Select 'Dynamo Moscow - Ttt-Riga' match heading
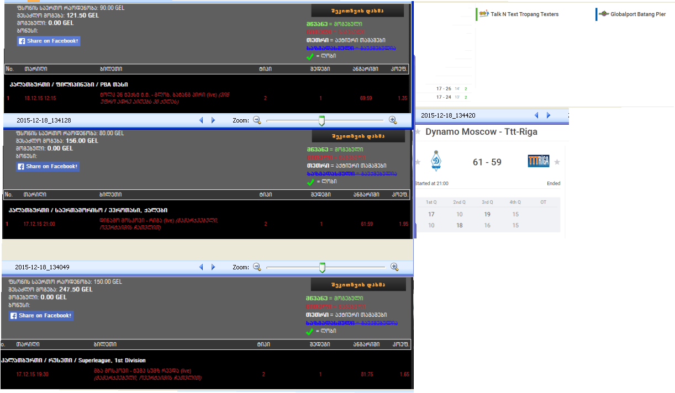This screenshot has width=675, height=393. [481, 132]
